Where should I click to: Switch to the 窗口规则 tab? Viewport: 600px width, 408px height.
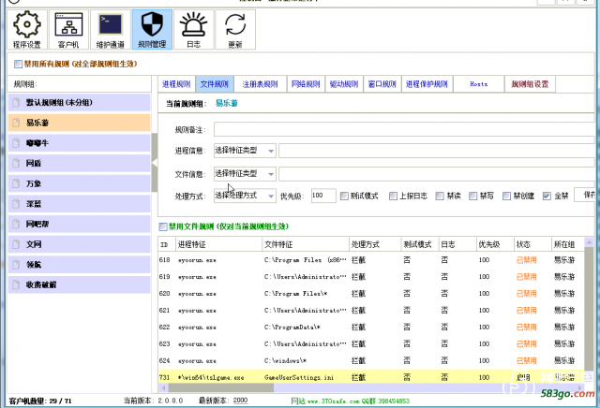382,84
